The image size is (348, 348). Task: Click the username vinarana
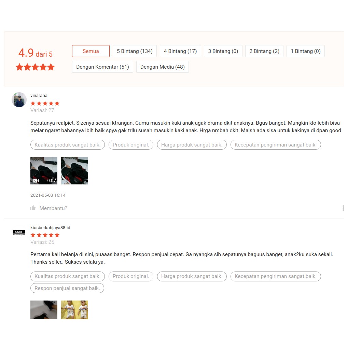coord(39,95)
